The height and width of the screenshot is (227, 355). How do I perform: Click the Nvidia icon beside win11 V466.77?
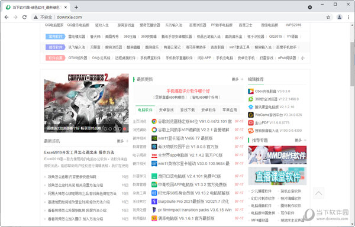(154, 138)
